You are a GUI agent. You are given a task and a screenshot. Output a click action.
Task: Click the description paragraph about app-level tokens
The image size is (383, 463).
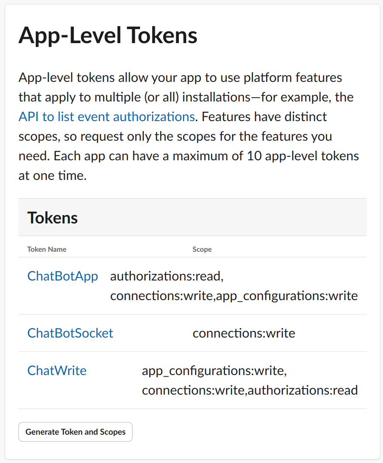[189, 126]
